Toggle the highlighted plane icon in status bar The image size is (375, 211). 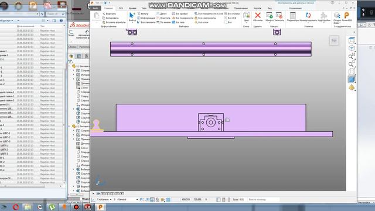coord(152,199)
